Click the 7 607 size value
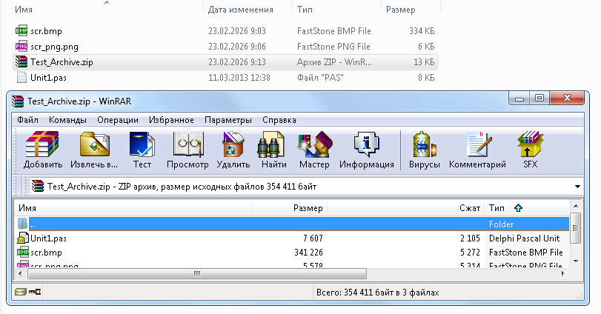 coord(313,238)
